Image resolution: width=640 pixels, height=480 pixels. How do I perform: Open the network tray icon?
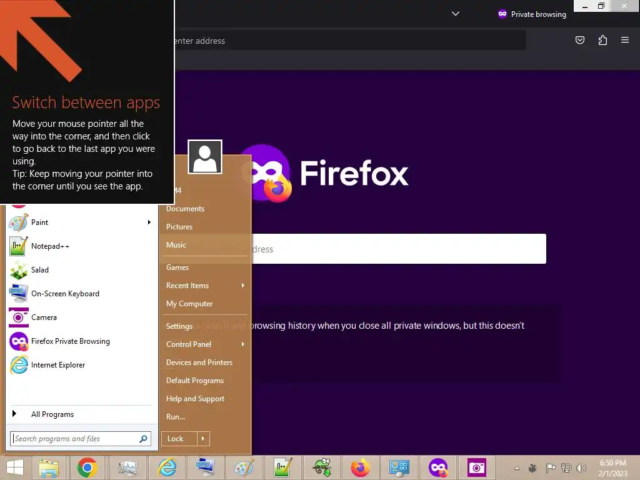tap(566, 468)
